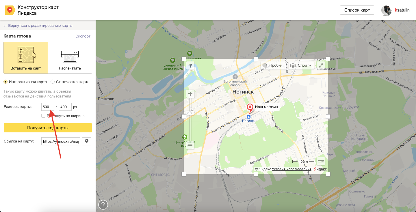Image resolution: width=416 pixels, height=212 pixels.
Task: Enable the Растянуть по ширине checkbox
Action: tap(43, 116)
